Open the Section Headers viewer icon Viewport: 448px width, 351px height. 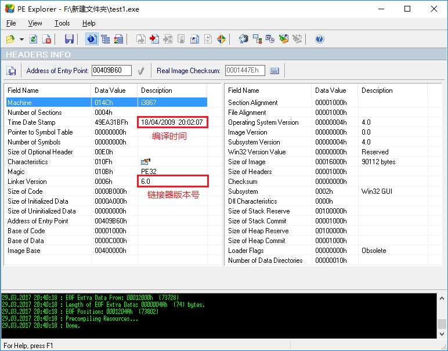coord(118,39)
